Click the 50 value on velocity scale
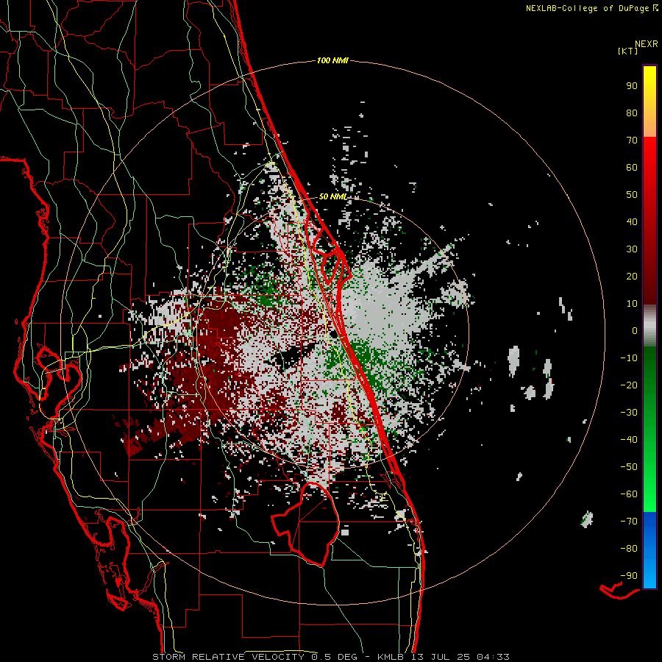This screenshot has height=662, width=662. (632, 195)
